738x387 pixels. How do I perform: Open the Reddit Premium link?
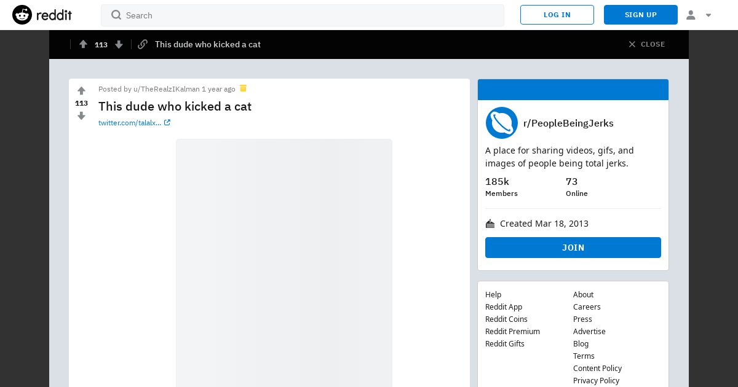click(512, 331)
